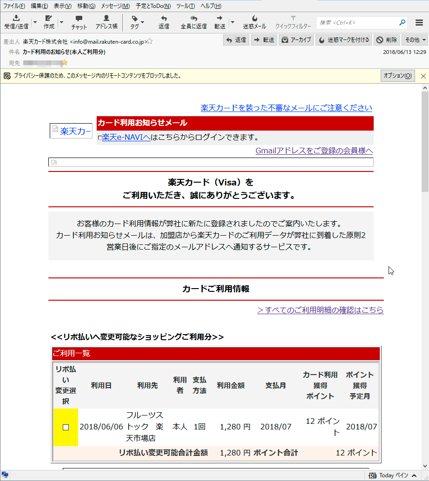Click the search magnifier icon

402,22
